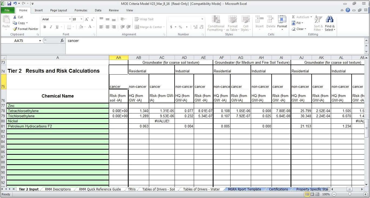Screen dimensions: 370x198
Task: Click the zoom slider handle
Action: (x=350, y=194)
